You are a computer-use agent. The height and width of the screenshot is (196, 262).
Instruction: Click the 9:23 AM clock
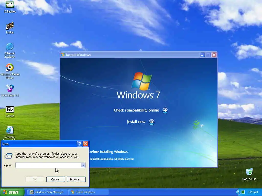pos(253,192)
